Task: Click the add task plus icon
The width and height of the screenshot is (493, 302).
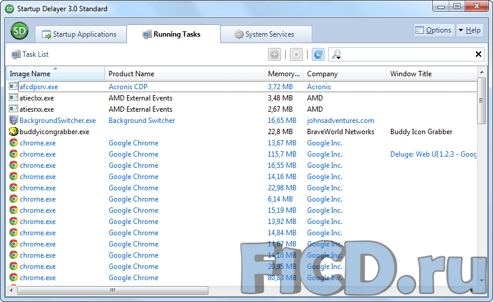Action: point(275,54)
